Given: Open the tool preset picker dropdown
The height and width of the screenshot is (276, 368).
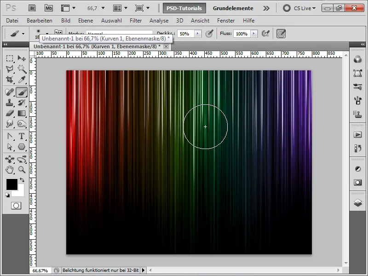Looking at the screenshot, I should coord(23,34).
